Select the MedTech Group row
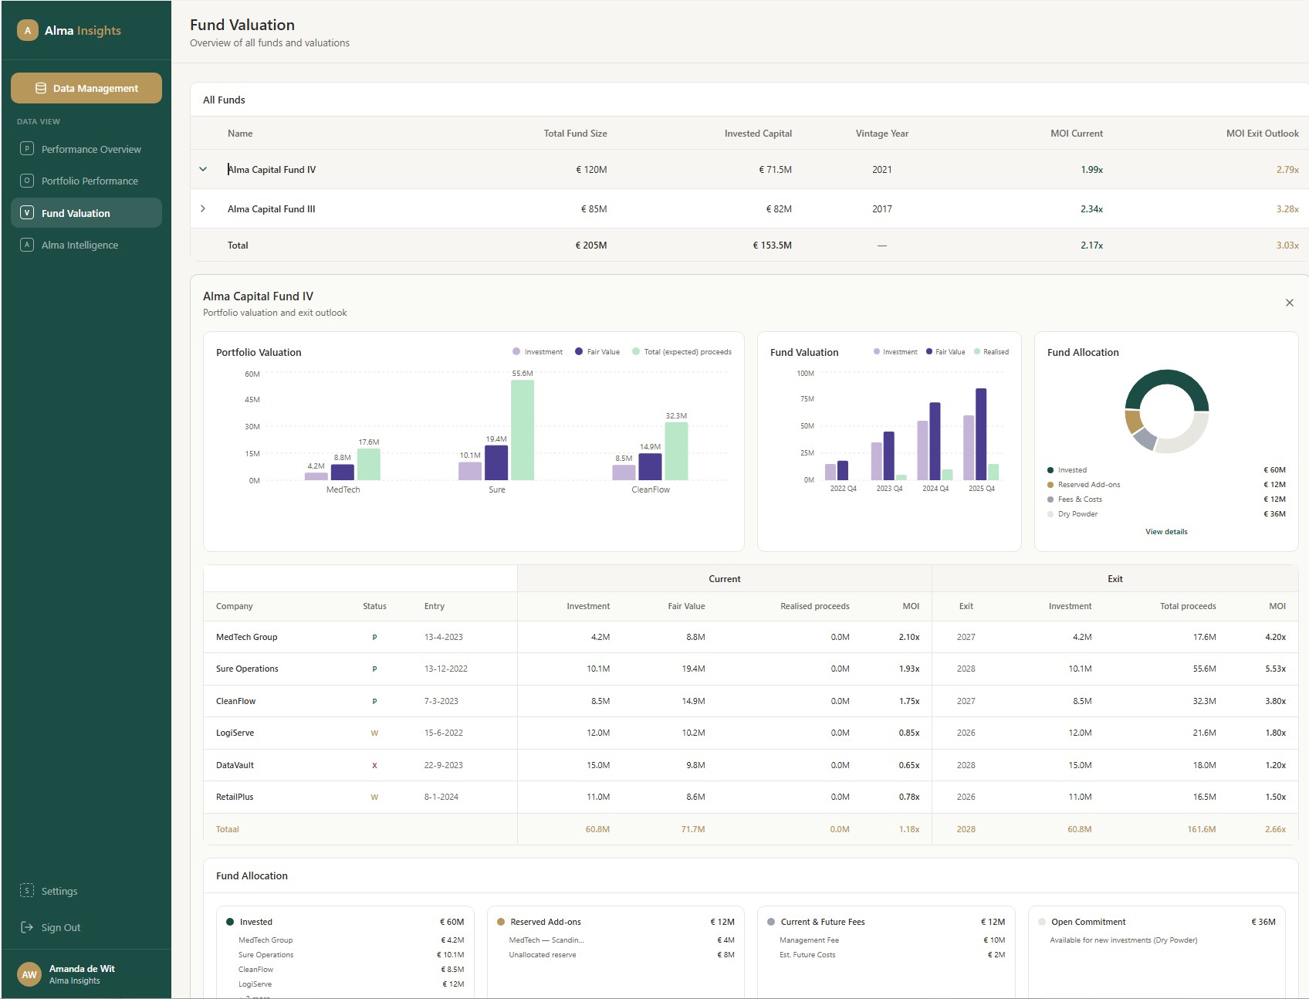Screen dimensions: 1309x999 (x=750, y=637)
